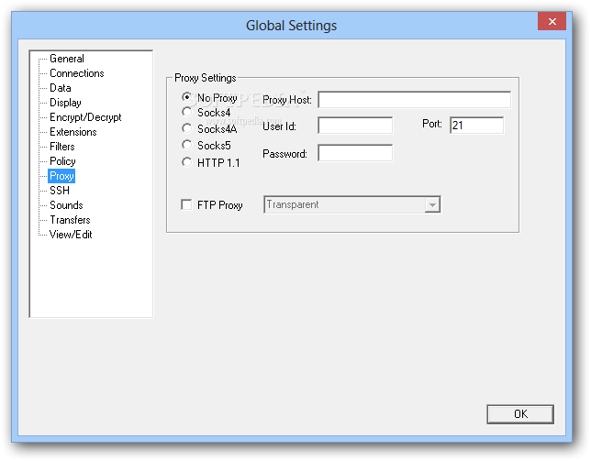The width and height of the screenshot is (591, 461).
Task: Choose Filters from the settings tree
Action: pyautogui.click(x=62, y=147)
